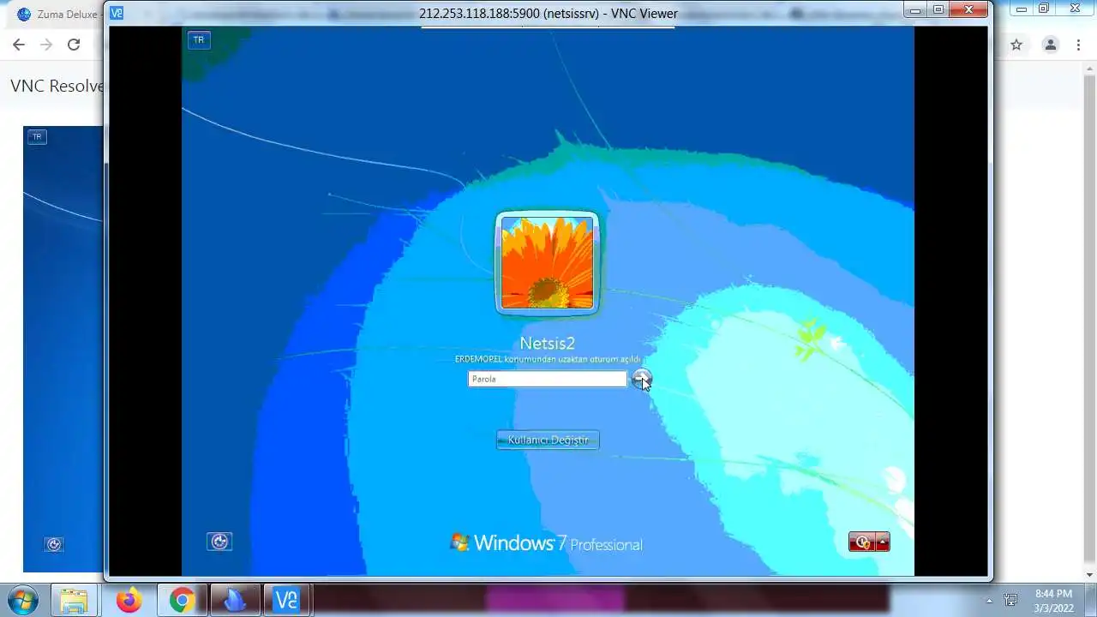This screenshot has width=1097, height=617.
Task: Maximize the VNC Viewer window
Action: tap(938, 9)
